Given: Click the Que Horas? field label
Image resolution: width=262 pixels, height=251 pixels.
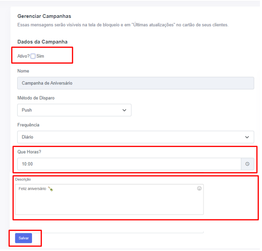Looking at the screenshot, I should coord(29,152).
